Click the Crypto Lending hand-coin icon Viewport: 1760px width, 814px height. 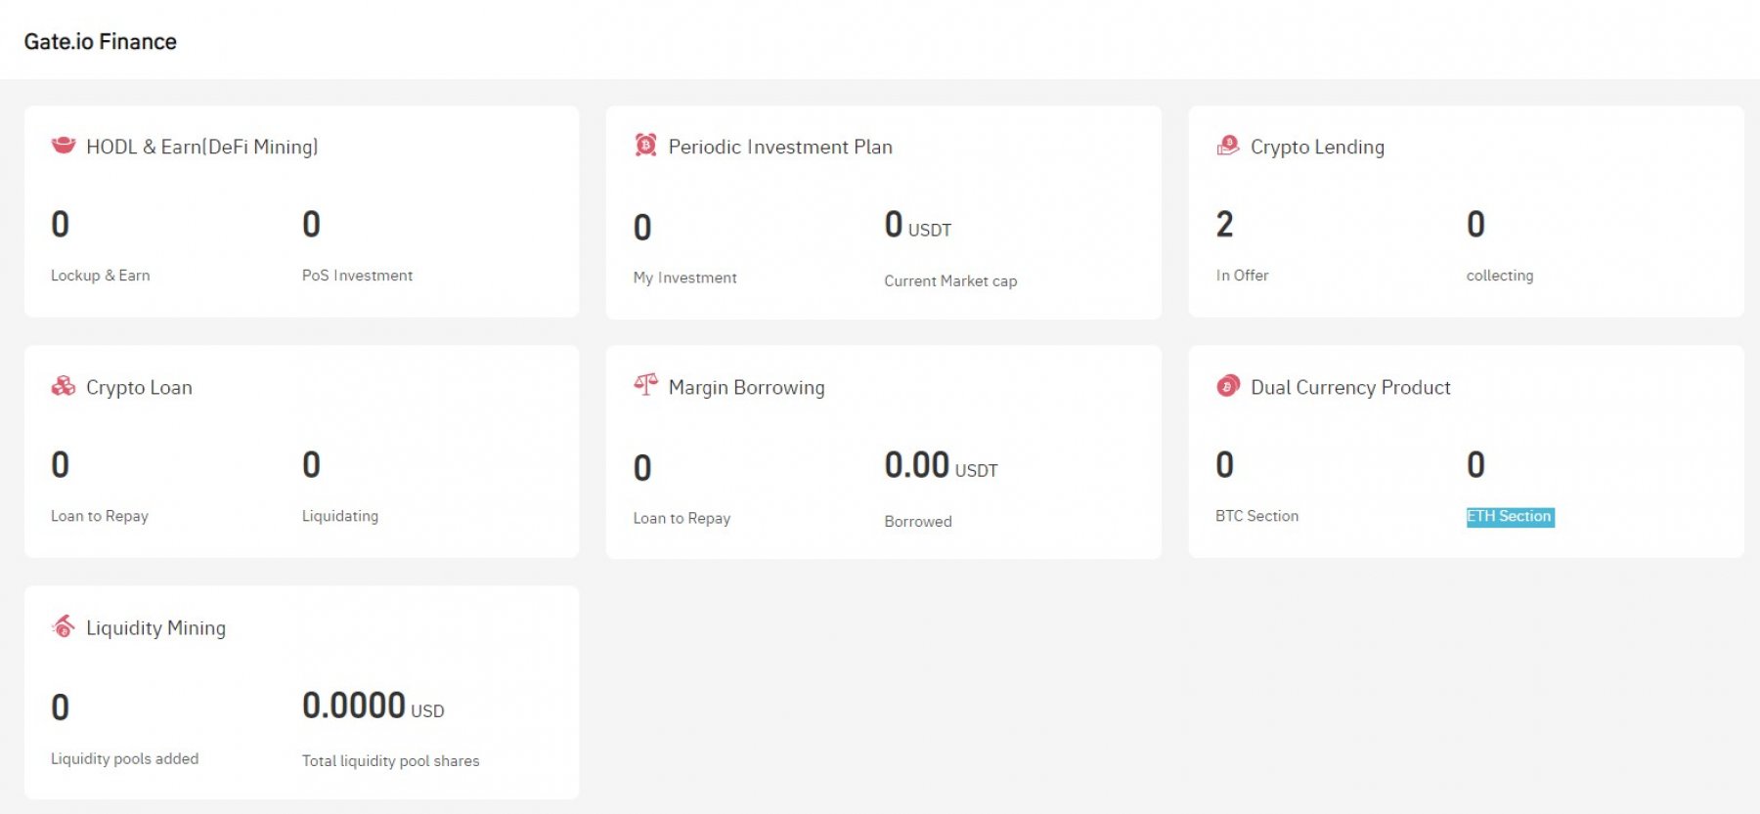point(1227,146)
